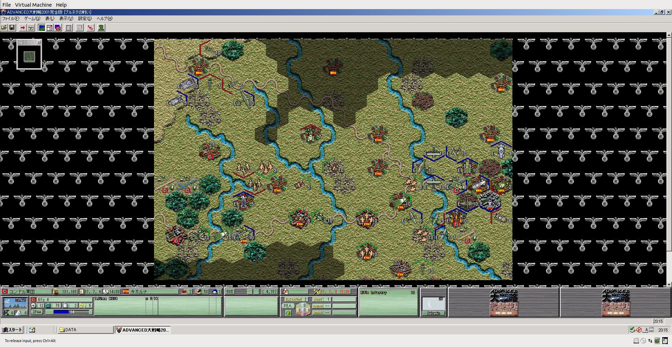Open the ヘルプ(H) menu
672x347 pixels.
(x=105, y=19)
